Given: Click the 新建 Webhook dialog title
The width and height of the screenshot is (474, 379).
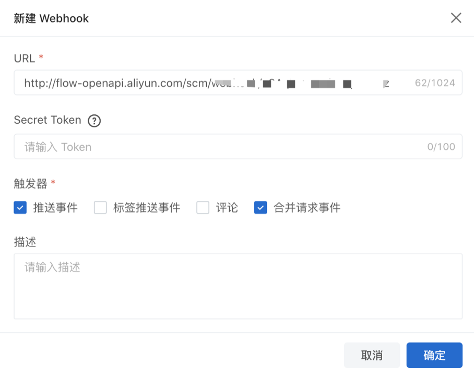Looking at the screenshot, I should [x=51, y=18].
